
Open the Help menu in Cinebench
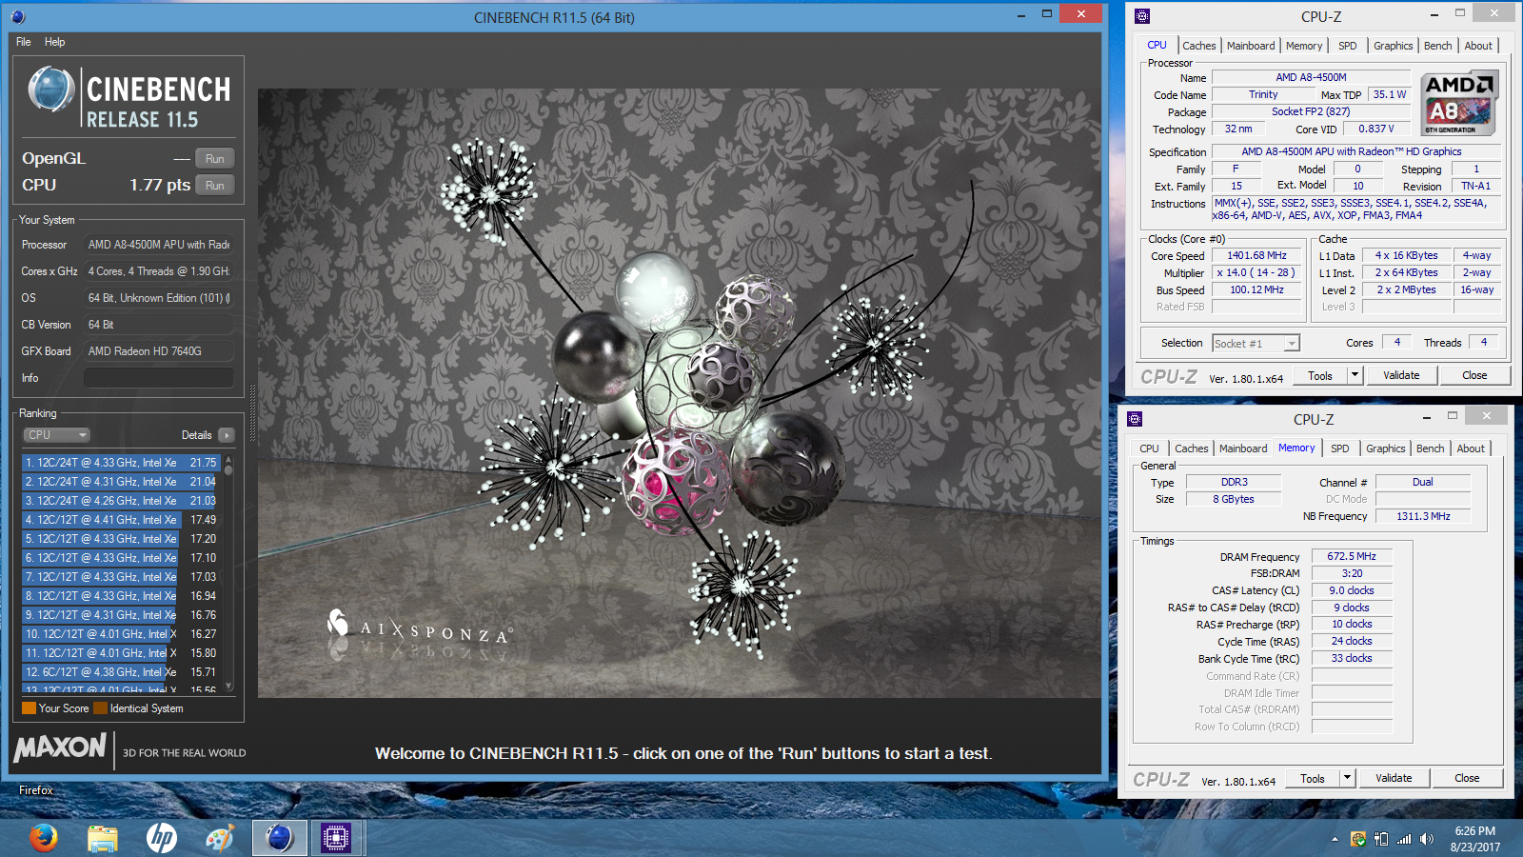pyautogui.click(x=55, y=42)
